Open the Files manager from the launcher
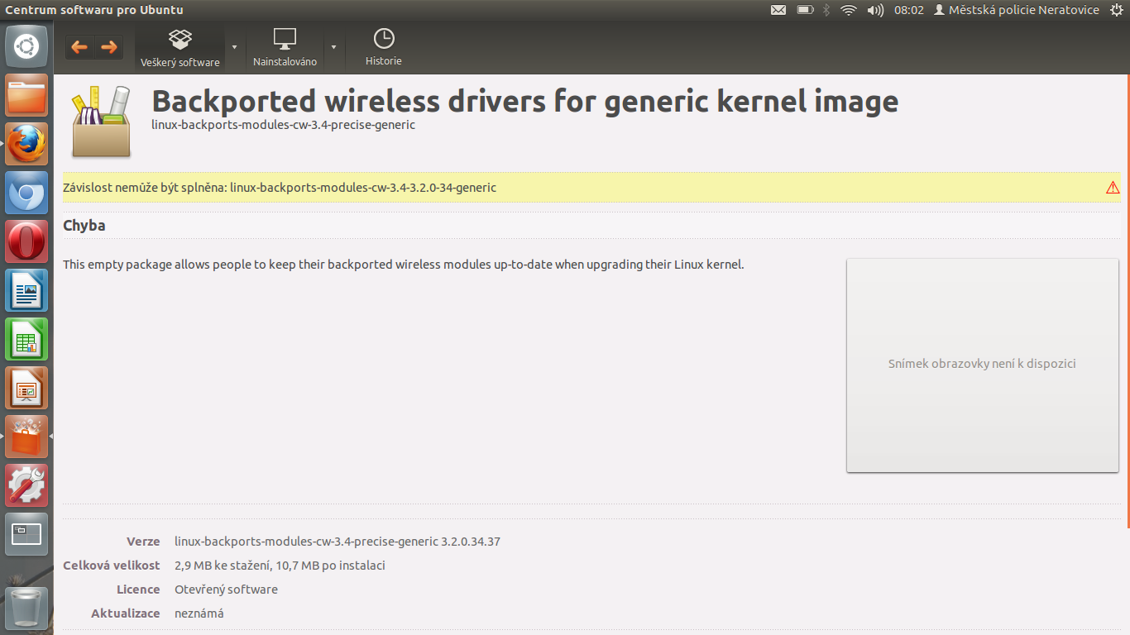Image resolution: width=1130 pixels, height=635 pixels. [26, 95]
